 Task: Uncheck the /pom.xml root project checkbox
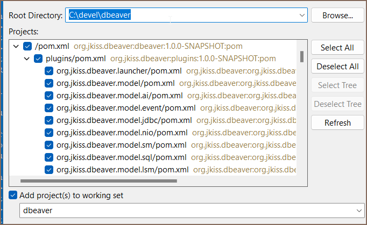(27, 46)
